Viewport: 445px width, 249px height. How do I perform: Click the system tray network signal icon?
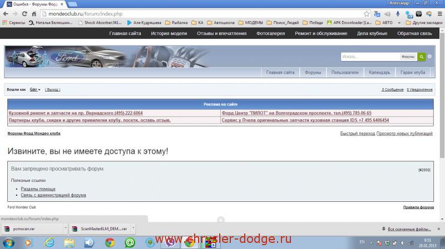[411, 243]
